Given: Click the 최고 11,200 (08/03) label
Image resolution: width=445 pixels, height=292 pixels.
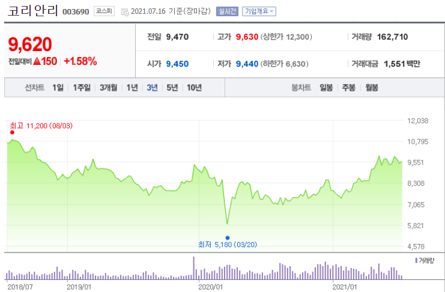Looking at the screenshot, I should coord(41,126).
